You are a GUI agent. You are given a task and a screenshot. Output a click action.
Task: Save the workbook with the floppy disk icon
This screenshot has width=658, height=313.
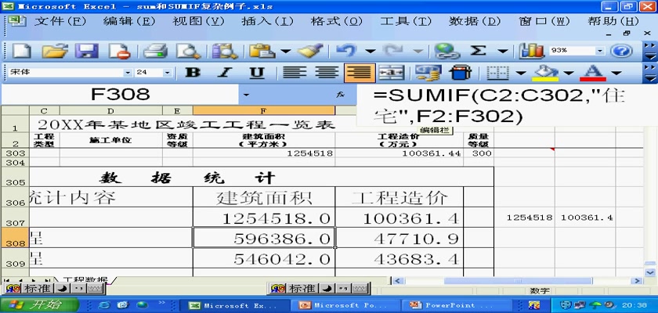click(87, 51)
